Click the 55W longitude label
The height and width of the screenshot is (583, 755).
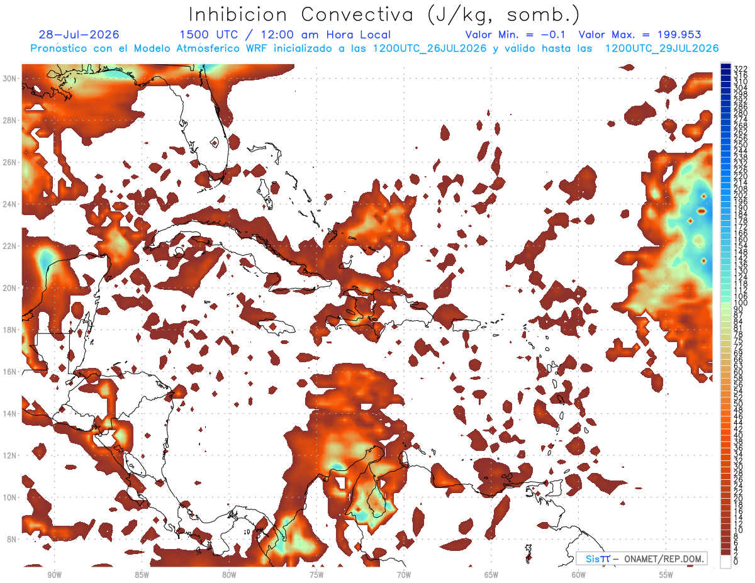point(666,575)
